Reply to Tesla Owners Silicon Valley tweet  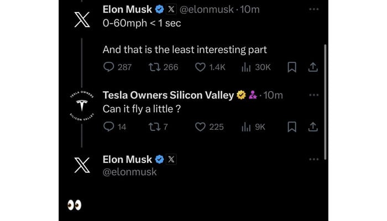pyautogui.click(x=109, y=127)
